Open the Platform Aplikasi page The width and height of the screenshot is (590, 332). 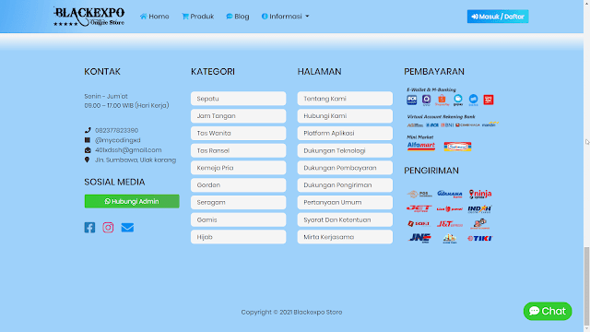(345, 133)
